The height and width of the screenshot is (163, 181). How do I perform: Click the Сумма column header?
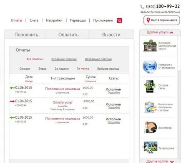90,77
